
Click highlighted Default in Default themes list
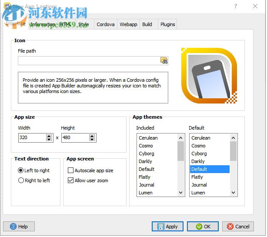coord(210,169)
